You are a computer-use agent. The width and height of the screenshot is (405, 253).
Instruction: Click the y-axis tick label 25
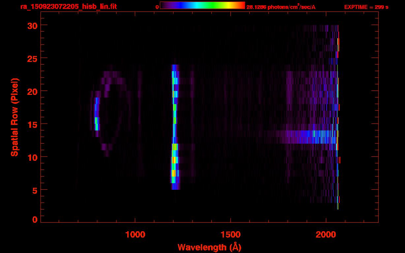(32, 58)
